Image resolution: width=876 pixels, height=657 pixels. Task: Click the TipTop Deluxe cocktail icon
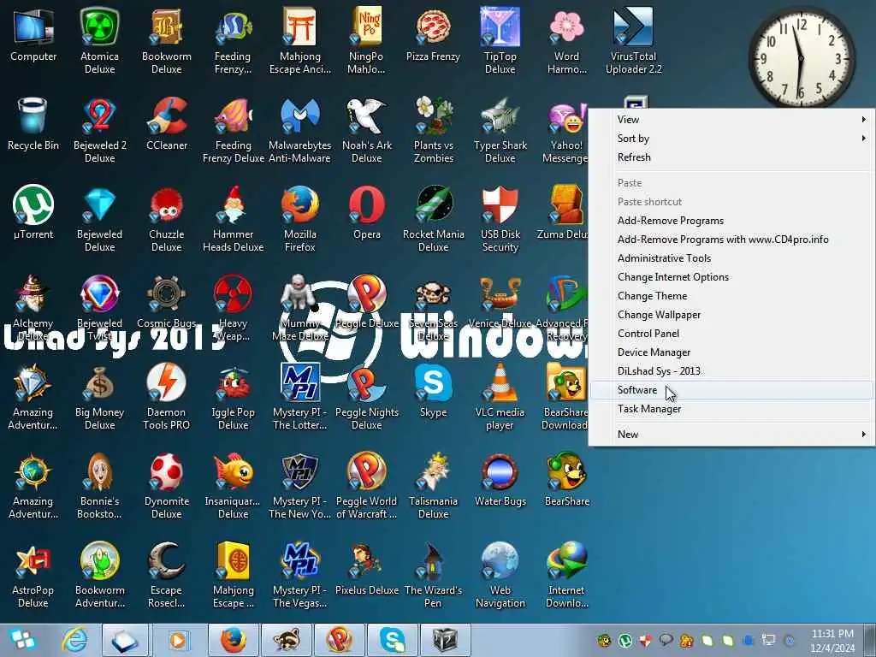point(500,40)
